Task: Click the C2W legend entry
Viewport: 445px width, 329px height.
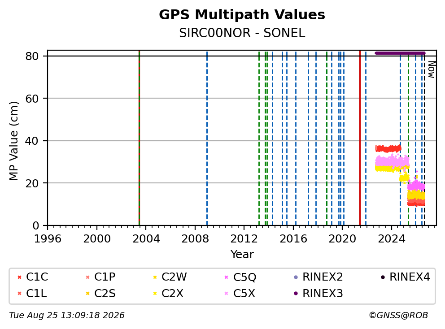Action: pyautogui.click(x=170, y=277)
